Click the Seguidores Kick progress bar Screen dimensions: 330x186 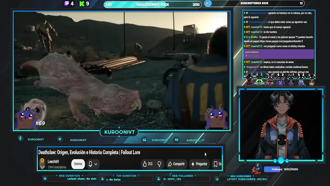(x=152, y=4)
